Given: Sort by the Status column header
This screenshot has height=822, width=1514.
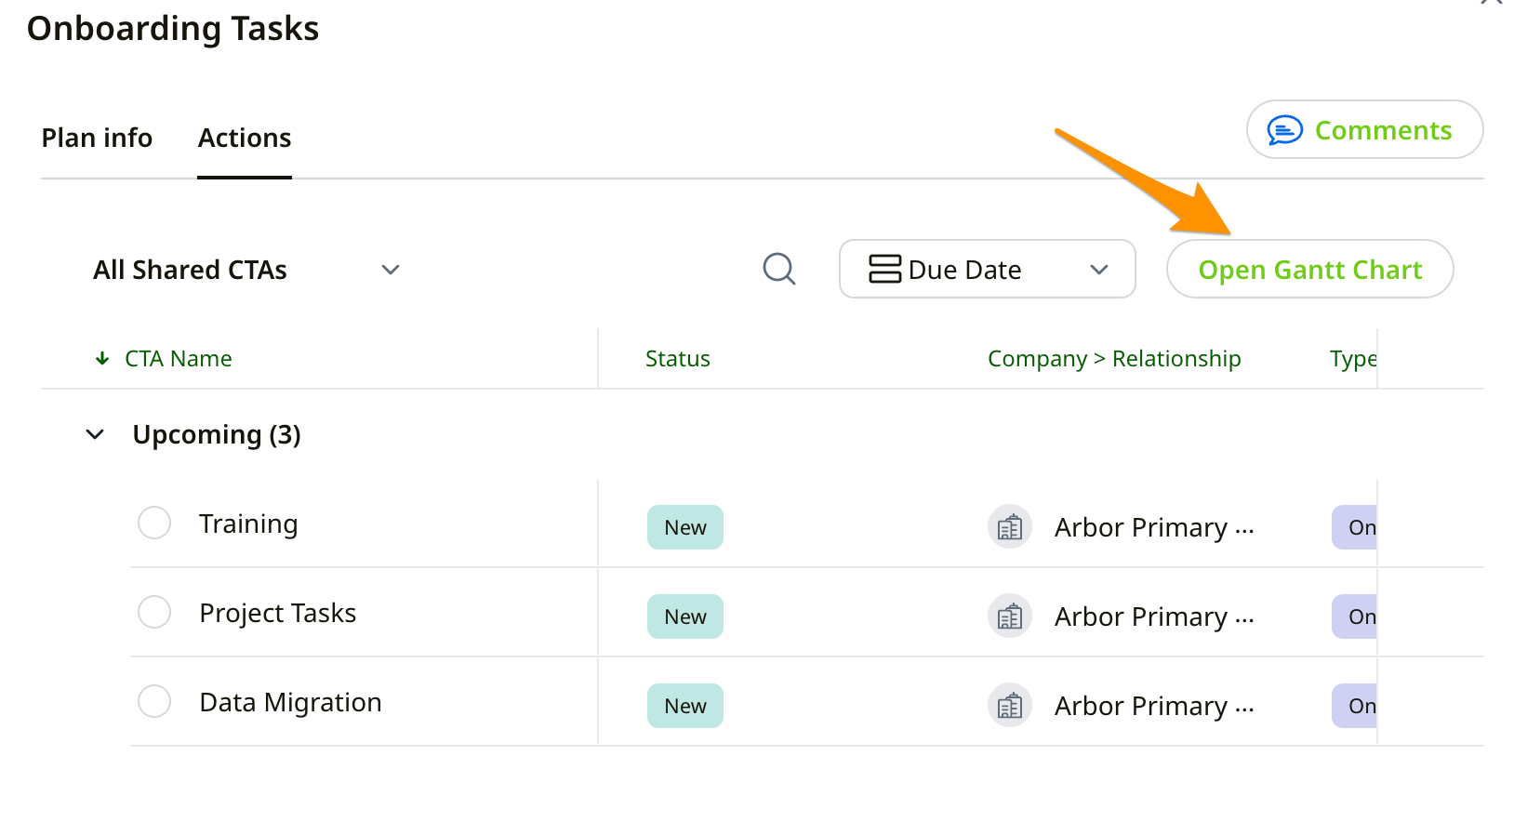Looking at the screenshot, I should (x=677, y=359).
